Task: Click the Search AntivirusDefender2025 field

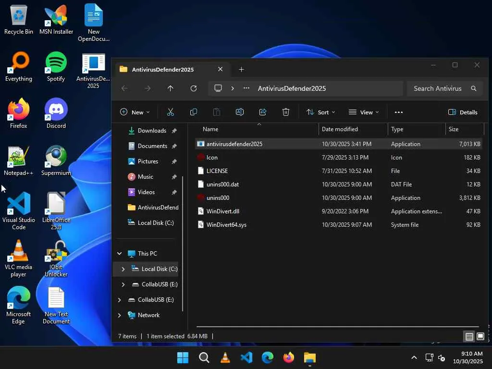Action: [x=437, y=88]
